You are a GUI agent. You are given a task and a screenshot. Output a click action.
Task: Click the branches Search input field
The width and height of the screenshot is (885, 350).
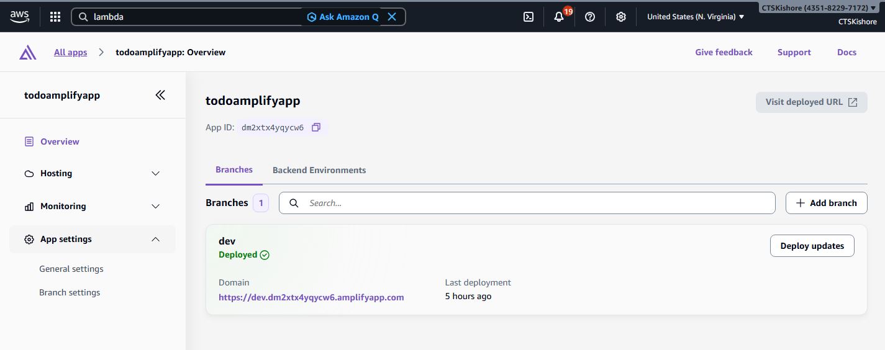point(534,203)
